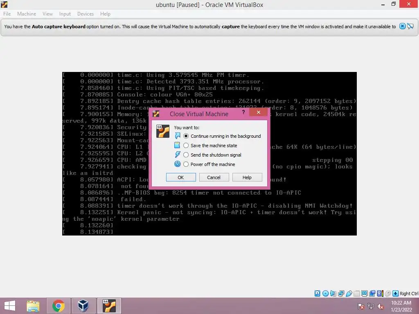Open the Input menu
Viewport: 419px width, 314px height.
[65, 14]
